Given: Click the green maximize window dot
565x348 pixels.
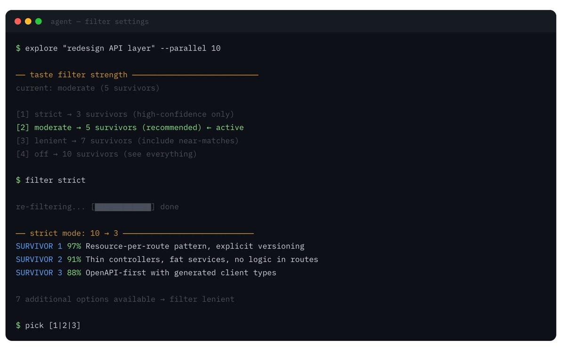Looking at the screenshot, I should click(x=39, y=21).
